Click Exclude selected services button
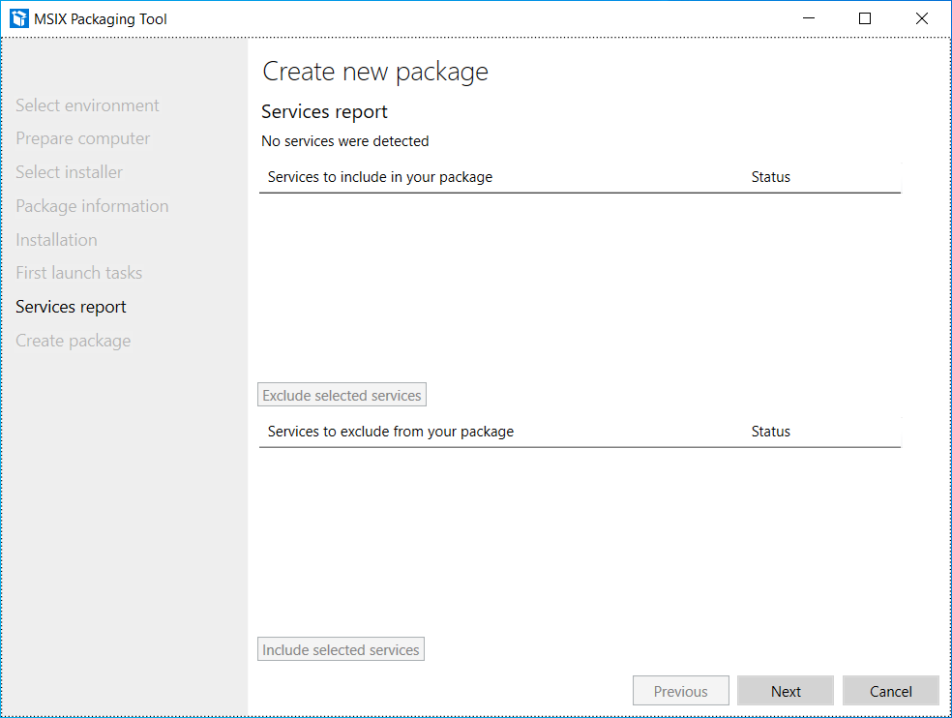This screenshot has height=718, width=952. point(342,395)
